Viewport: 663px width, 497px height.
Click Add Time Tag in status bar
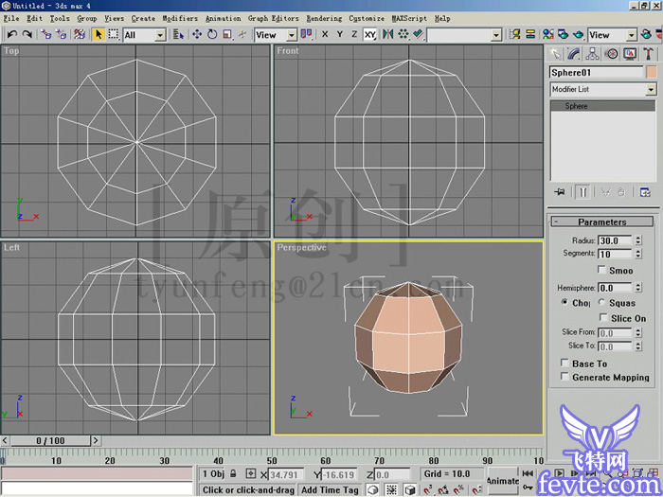[330, 489]
